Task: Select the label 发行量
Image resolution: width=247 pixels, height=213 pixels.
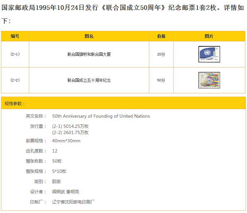Action: point(38,126)
